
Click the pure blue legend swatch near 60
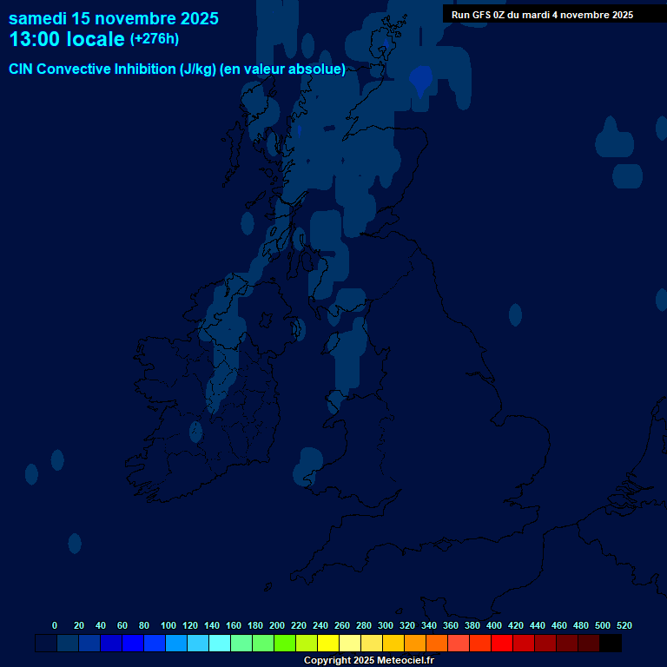pos(133,644)
